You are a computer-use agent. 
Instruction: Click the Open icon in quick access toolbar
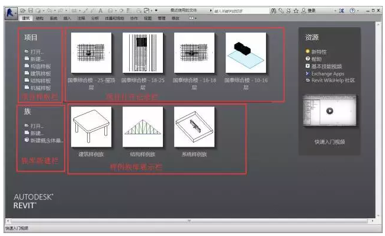(23, 11)
